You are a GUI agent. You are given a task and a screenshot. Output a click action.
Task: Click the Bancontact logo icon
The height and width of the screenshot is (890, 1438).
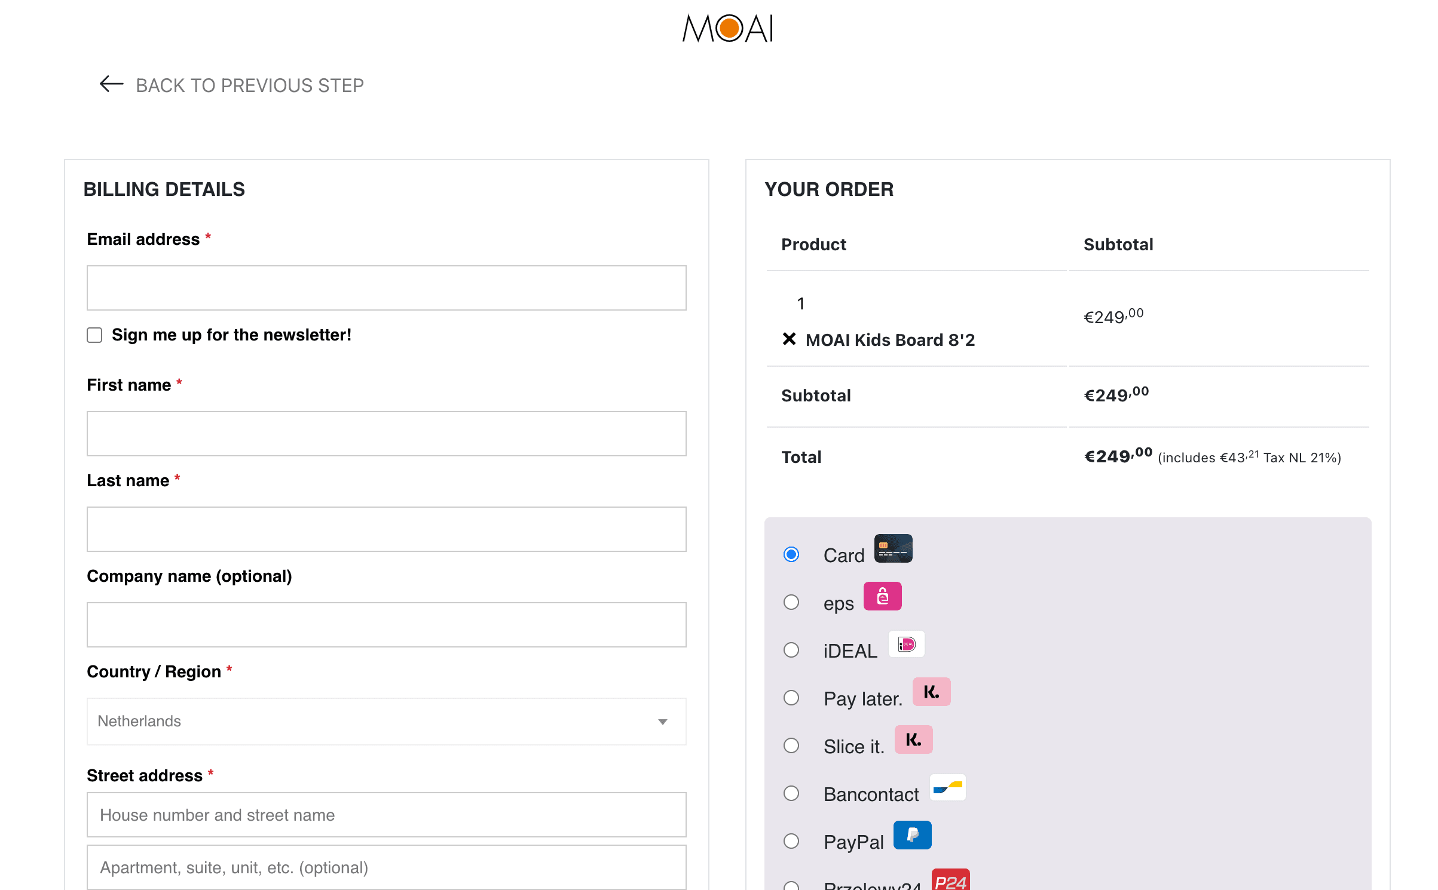click(947, 787)
